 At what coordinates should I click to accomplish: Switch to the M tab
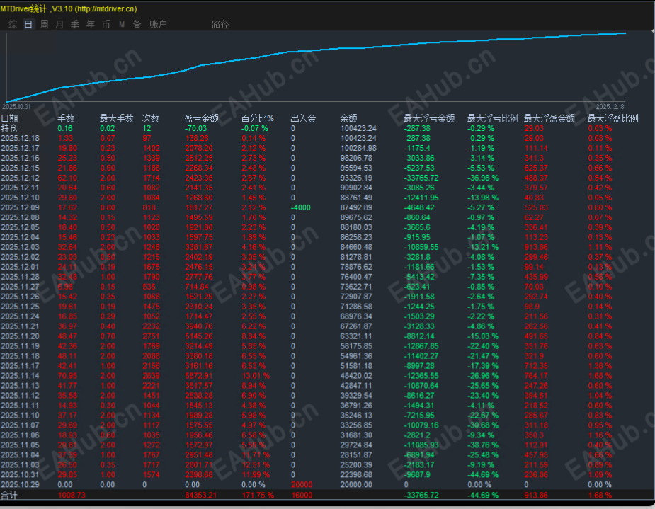122,25
